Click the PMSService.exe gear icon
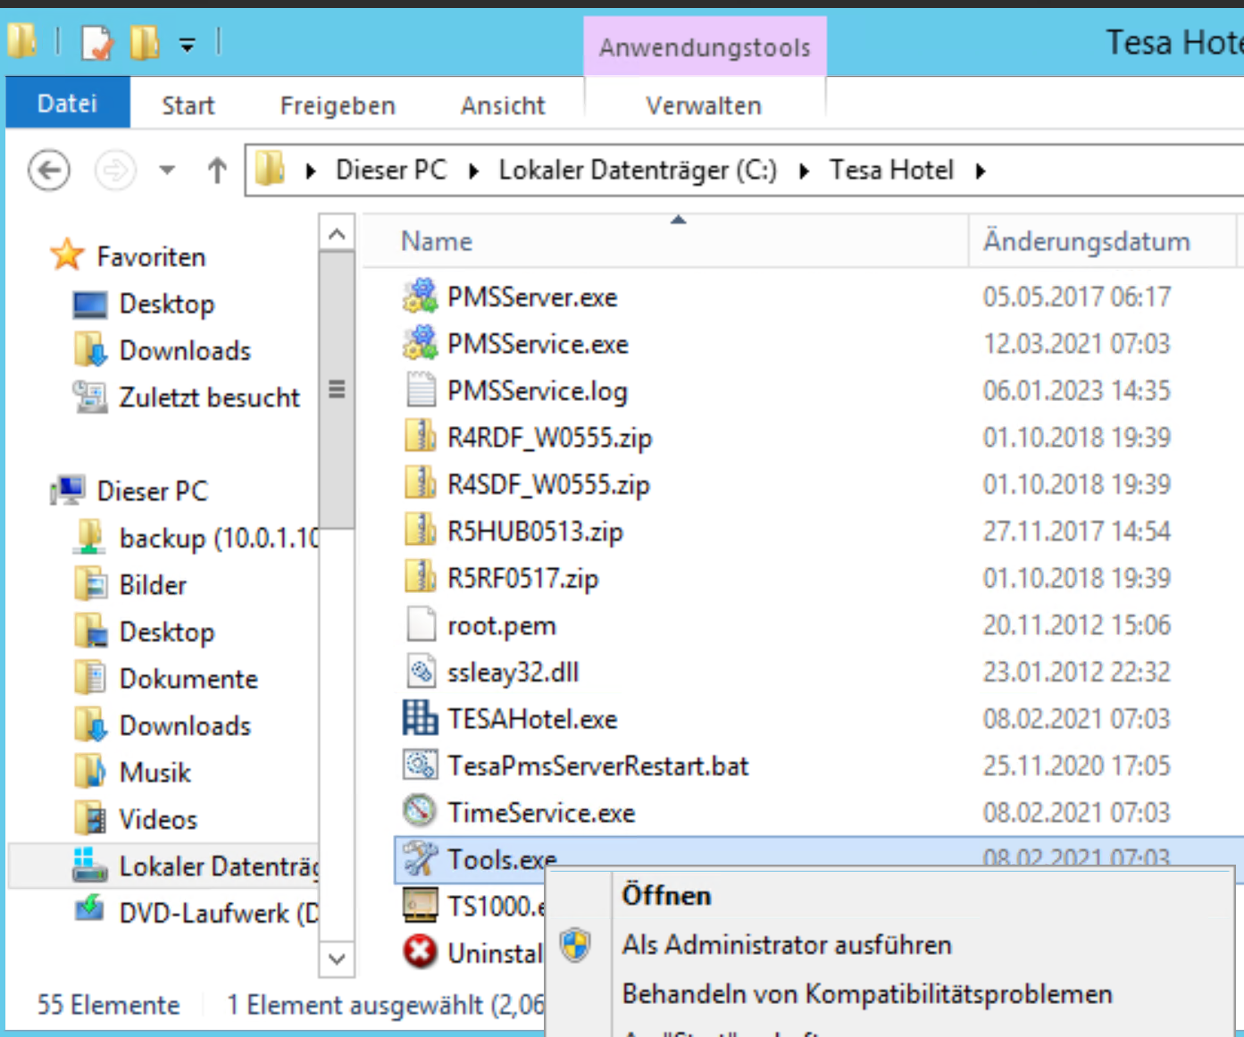 pyautogui.click(x=420, y=343)
